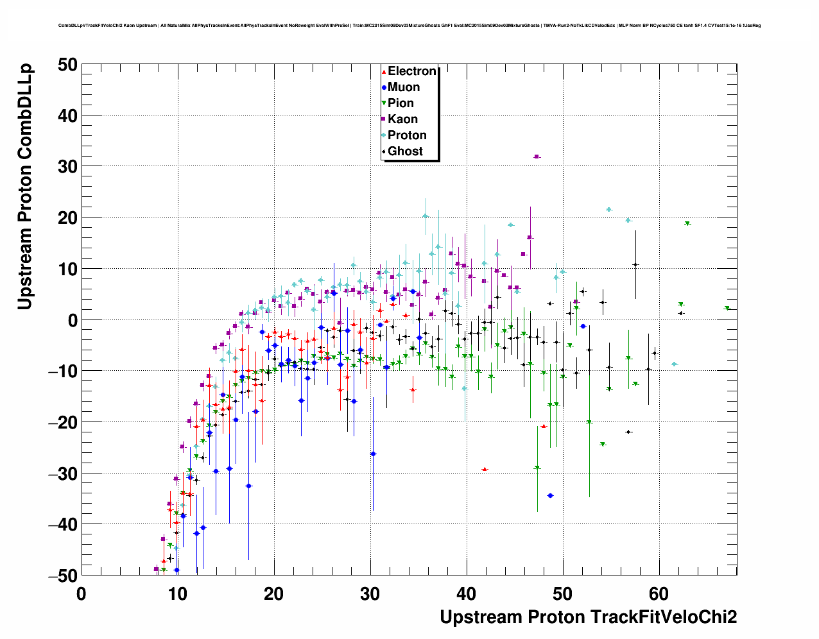Image resolution: width=819 pixels, height=639 pixels.
Task: Click the −10 tick label on y-axis
Action: (62, 371)
